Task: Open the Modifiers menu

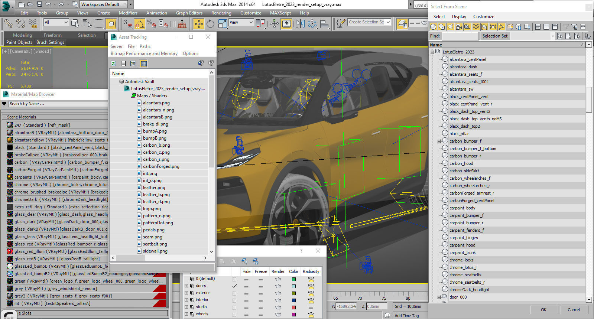Action: [x=128, y=13]
